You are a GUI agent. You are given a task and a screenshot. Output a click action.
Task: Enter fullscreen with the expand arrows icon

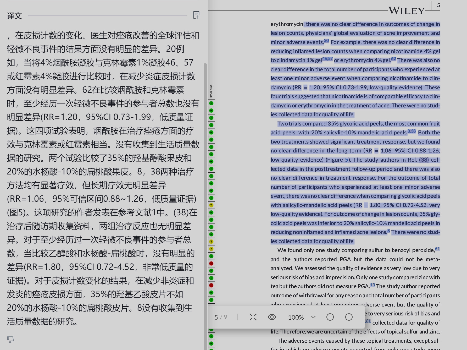click(x=253, y=317)
